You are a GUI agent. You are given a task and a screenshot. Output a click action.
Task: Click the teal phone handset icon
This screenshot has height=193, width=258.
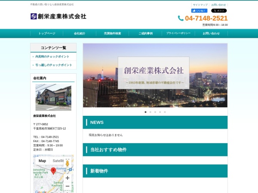tap(181, 18)
